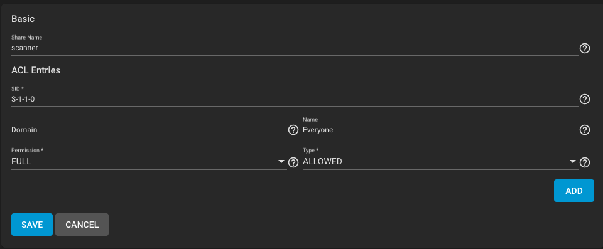
Task: Select the ACL Entries section heading
Action: [x=36, y=70]
